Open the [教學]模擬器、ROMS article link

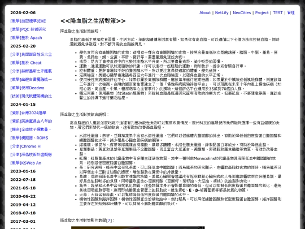point(29,138)
